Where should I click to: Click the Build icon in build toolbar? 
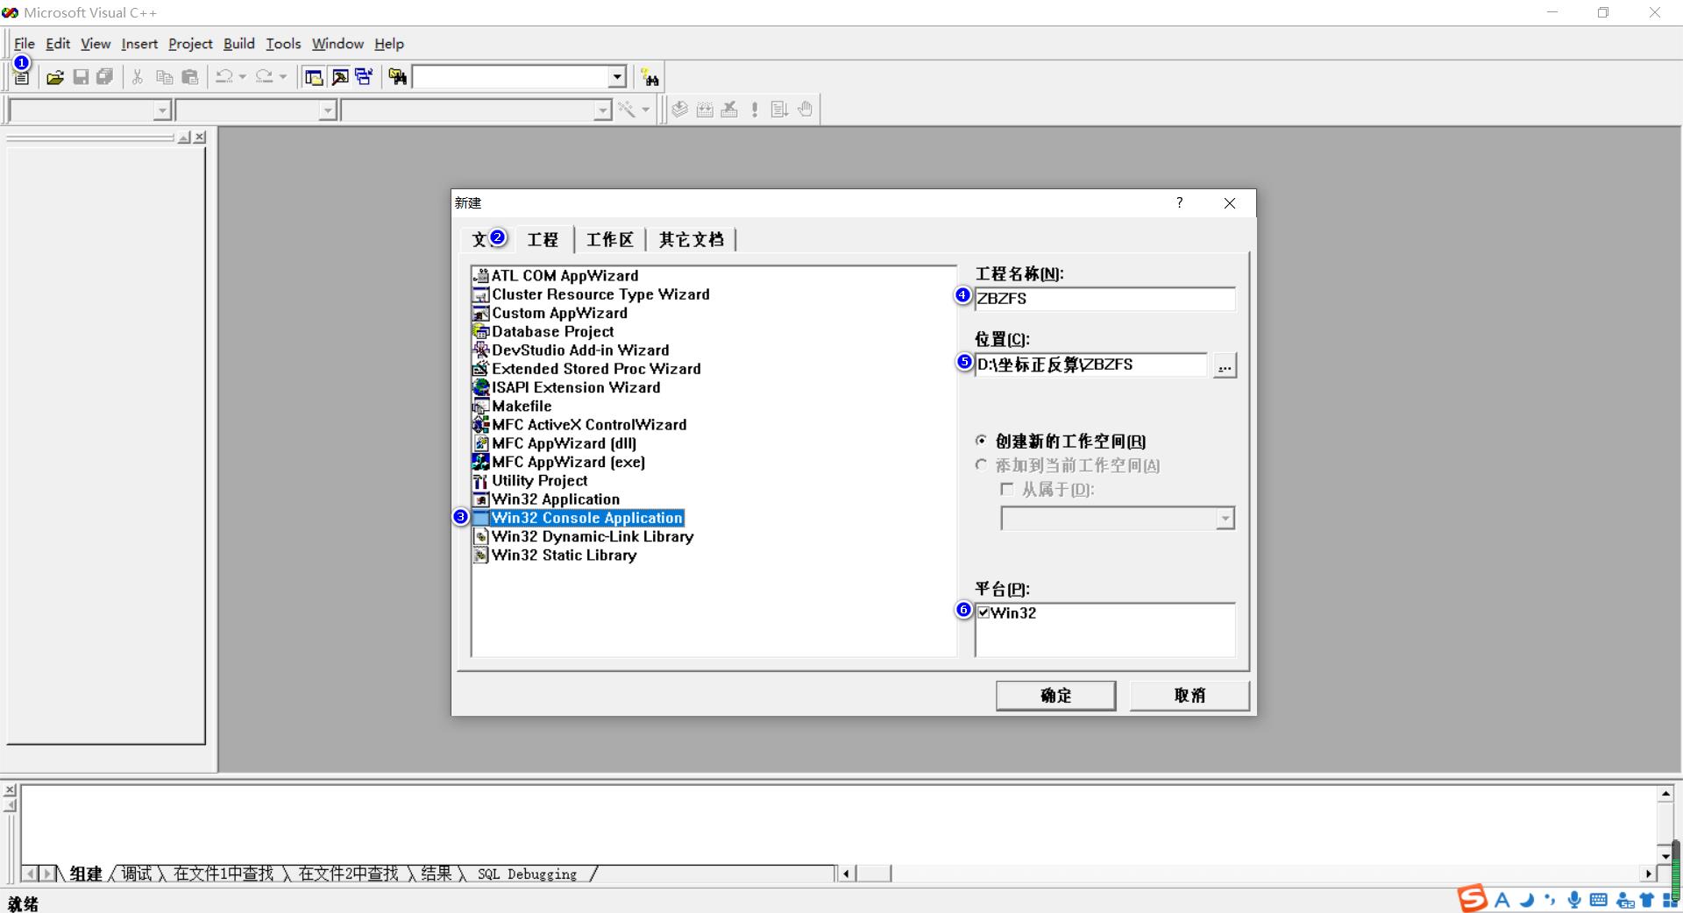705,110
